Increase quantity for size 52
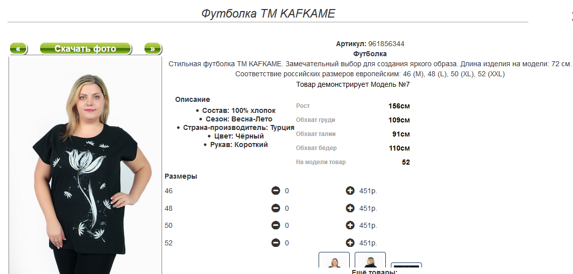573x274 pixels. [350, 243]
